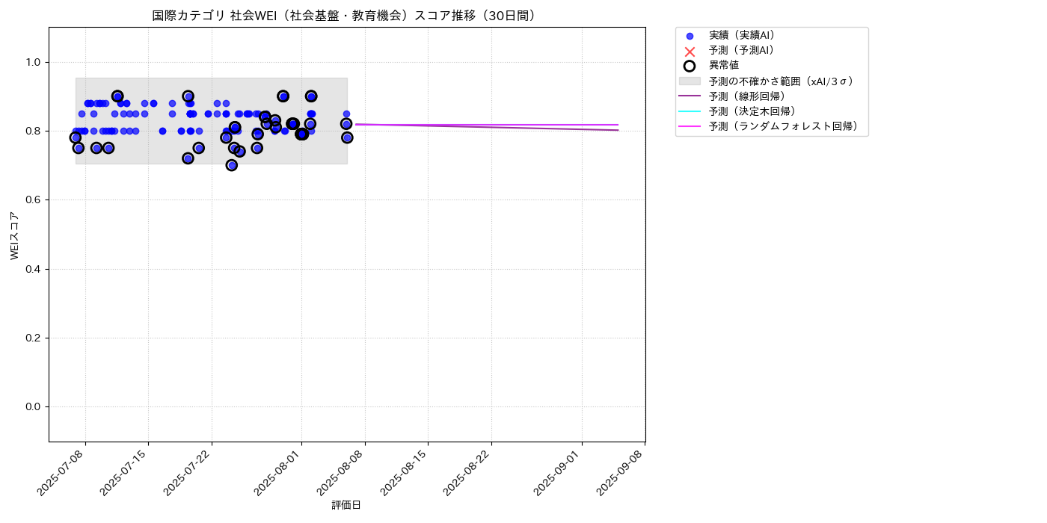Click legend label 実績（実績AI）
1047x523 pixels.
[744, 35]
